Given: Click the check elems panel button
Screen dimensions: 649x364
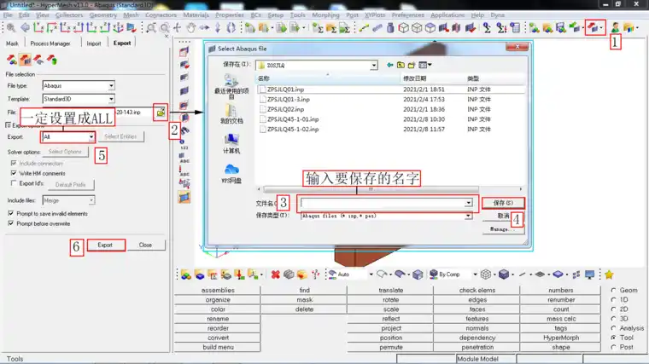Looking at the screenshot, I should [477, 290].
